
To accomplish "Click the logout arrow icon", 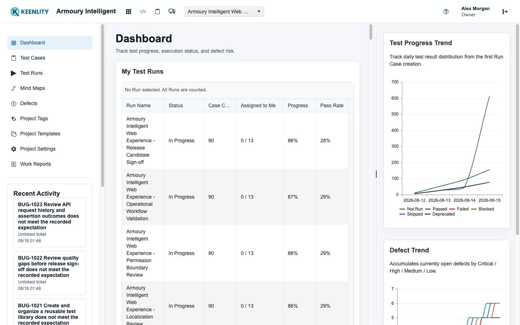I will [505, 12].
